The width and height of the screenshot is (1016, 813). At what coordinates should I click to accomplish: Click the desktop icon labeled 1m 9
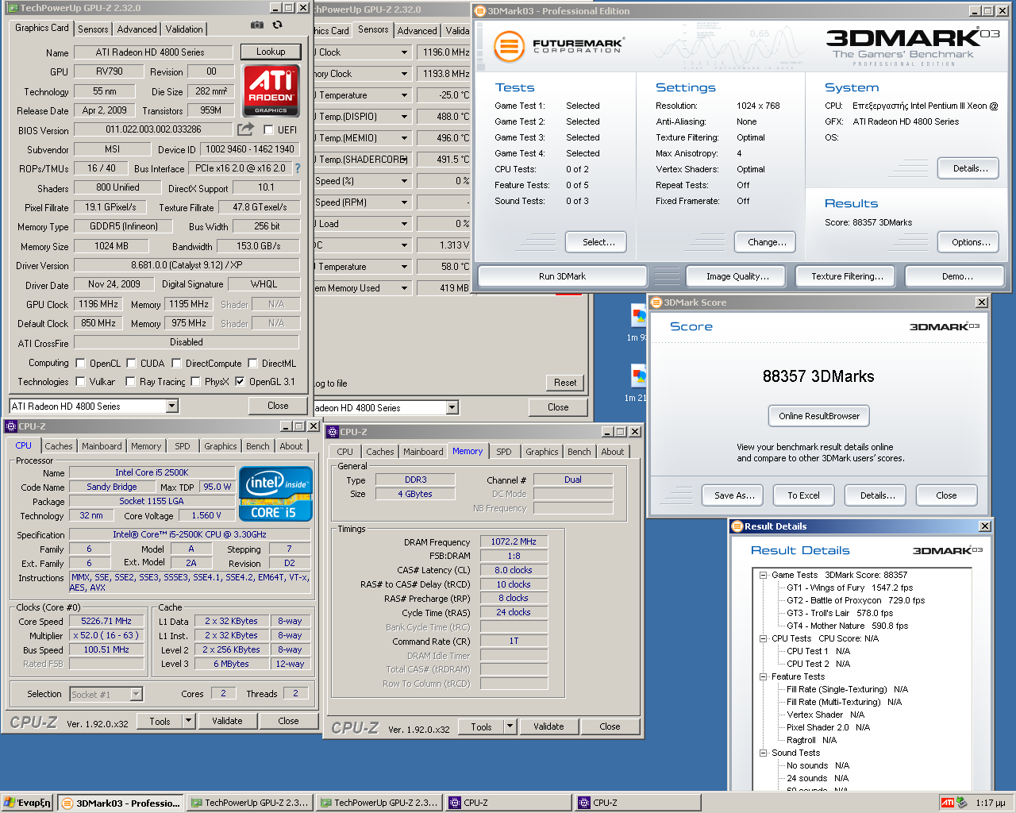click(638, 316)
